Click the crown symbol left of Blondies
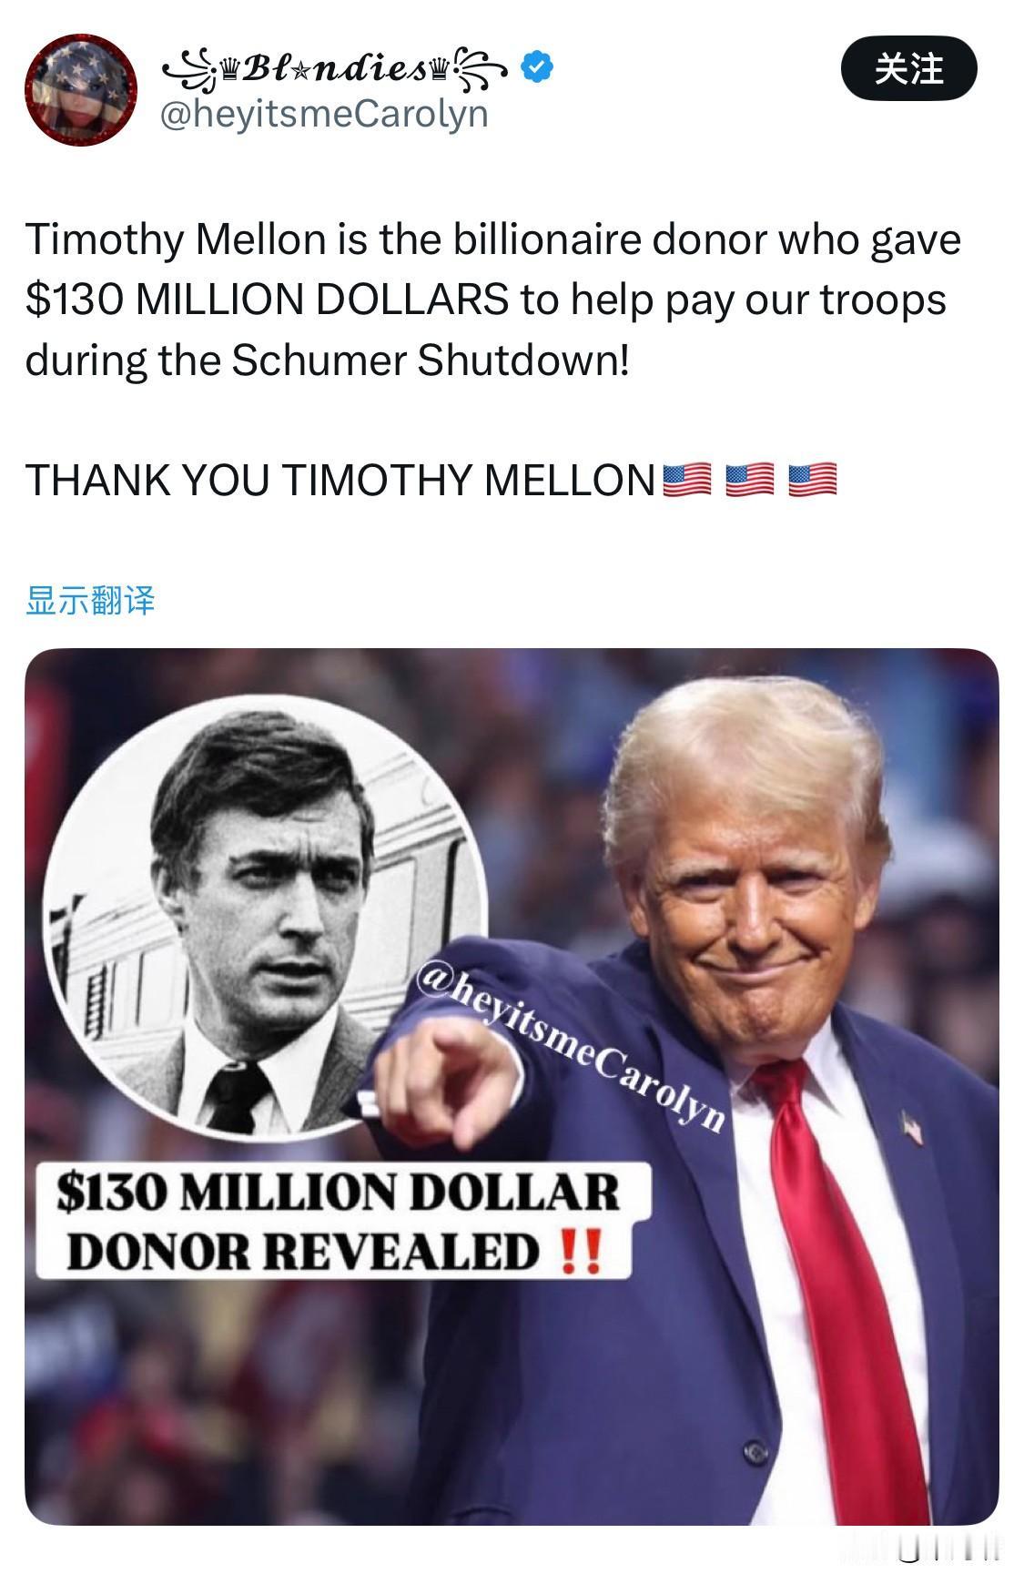 228,69
